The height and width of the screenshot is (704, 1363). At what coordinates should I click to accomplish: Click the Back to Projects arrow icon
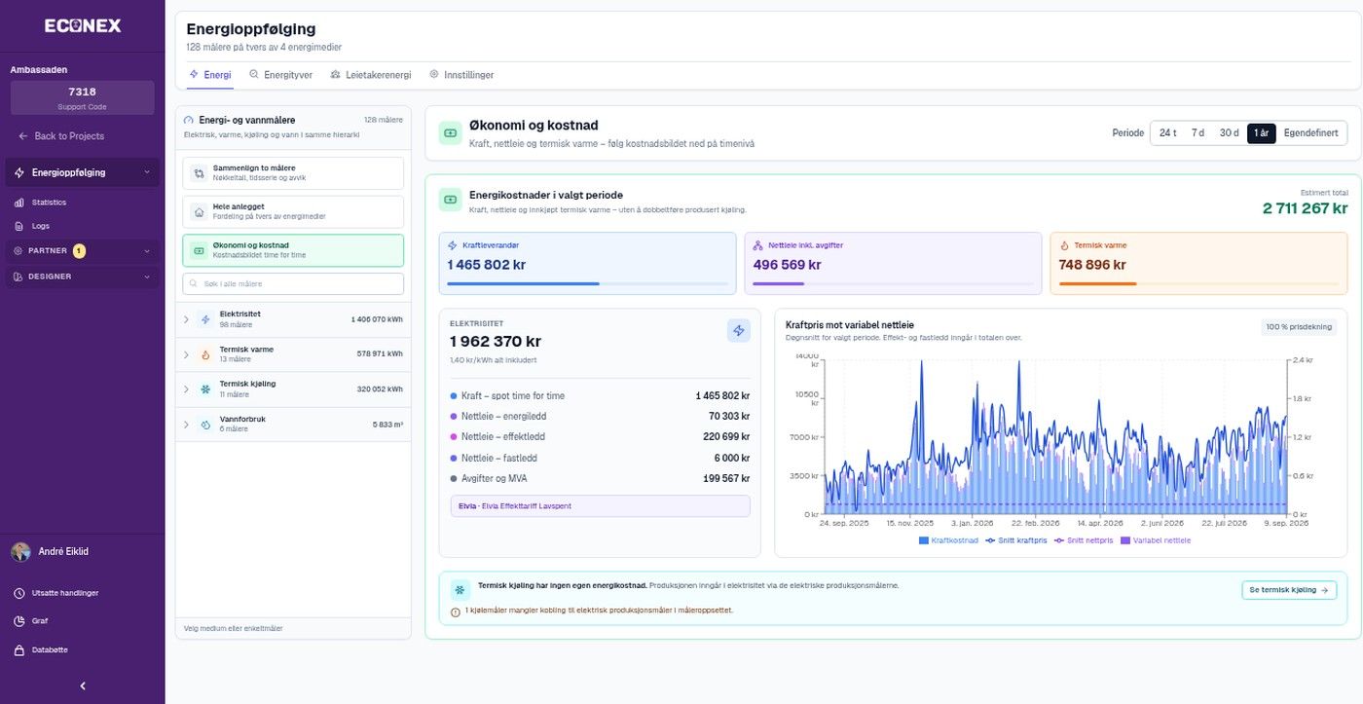[23, 136]
